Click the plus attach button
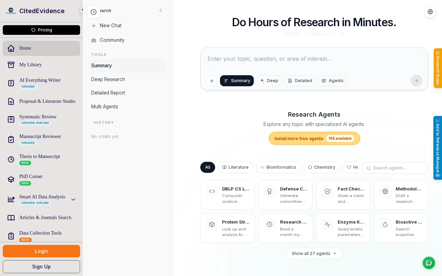This screenshot has width=442, height=276. pos(212,81)
